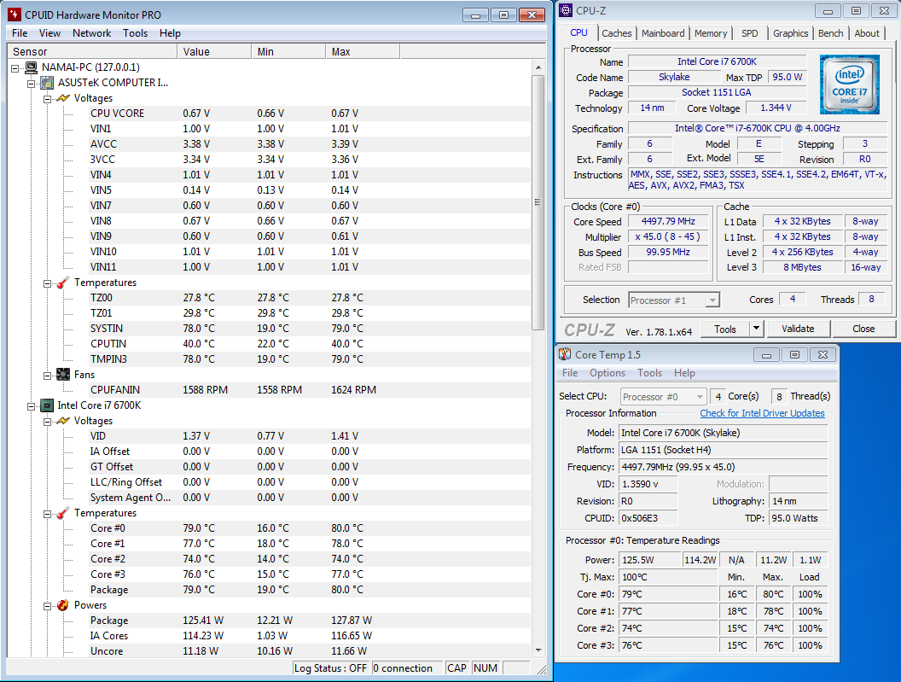Open the Tools menu in Core Temp
Screen dimensions: 901x682
coord(649,373)
